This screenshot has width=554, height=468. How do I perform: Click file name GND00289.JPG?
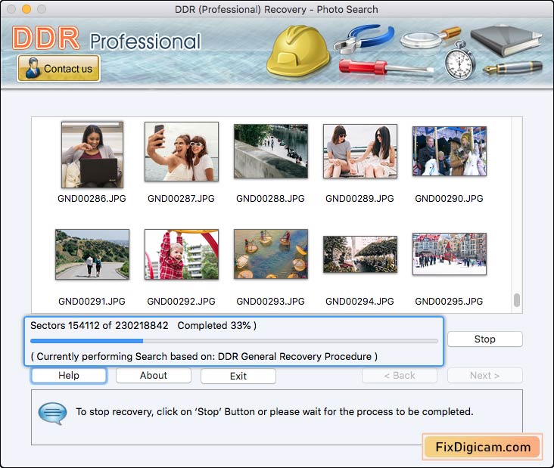359,199
